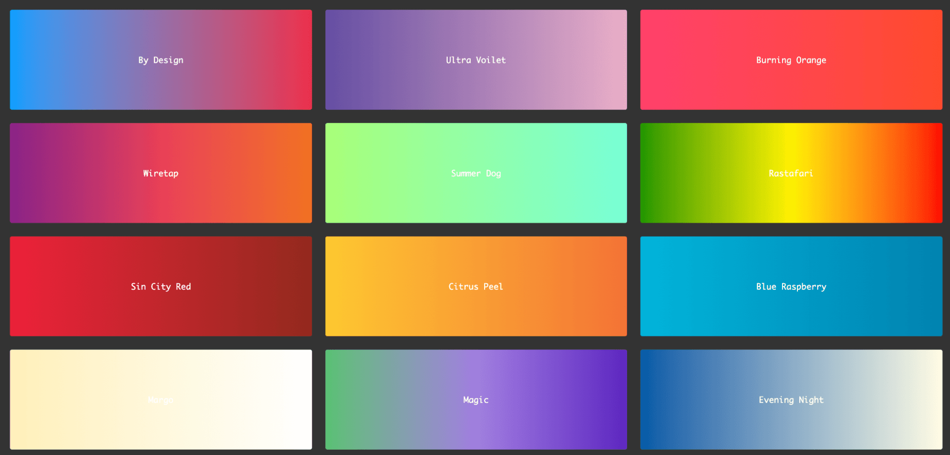The image size is (950, 455).
Task: Click the 'Magic' gradient swatch
Action: pyautogui.click(x=475, y=399)
